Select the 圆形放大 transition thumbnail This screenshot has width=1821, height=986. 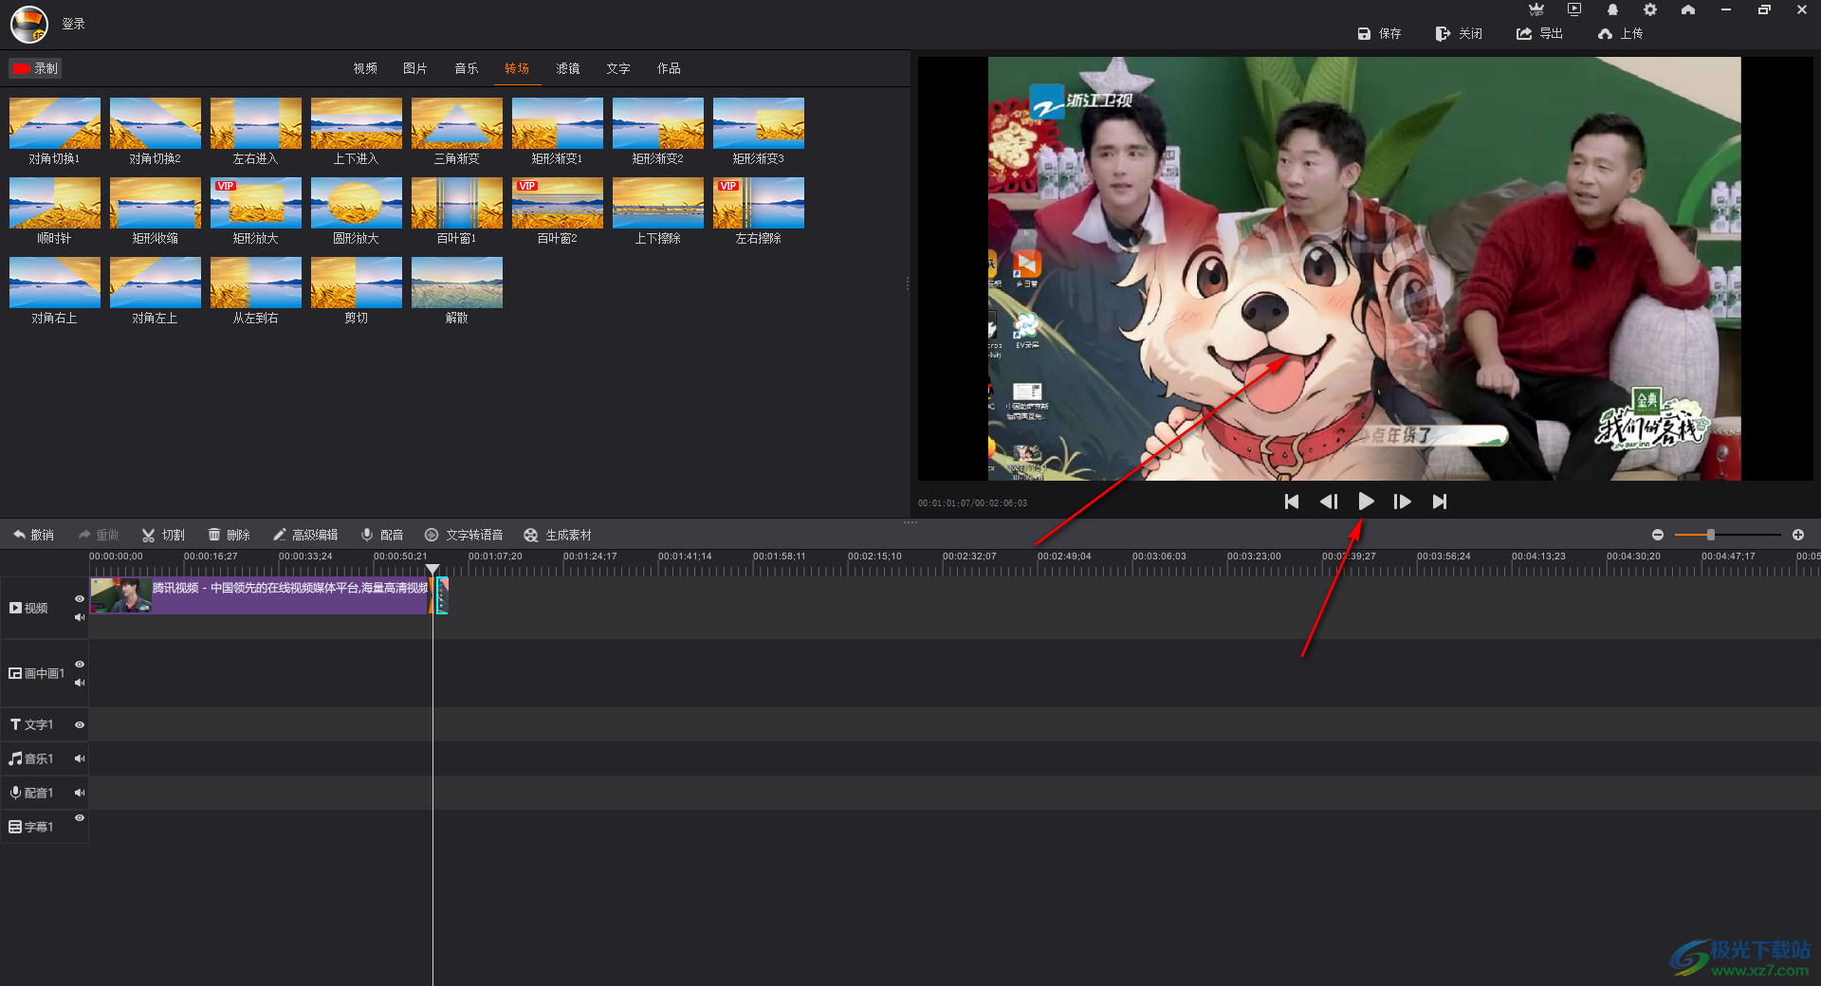pos(357,203)
